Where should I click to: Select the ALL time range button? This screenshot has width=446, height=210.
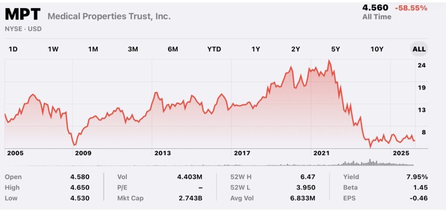click(x=419, y=49)
